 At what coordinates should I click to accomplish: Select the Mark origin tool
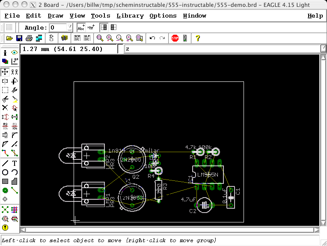(x=15, y=61)
